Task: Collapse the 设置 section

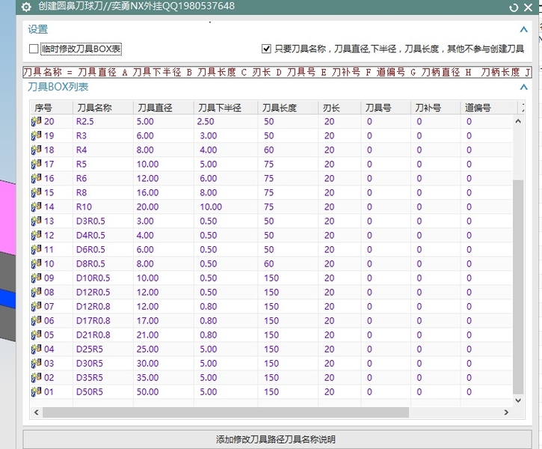Action: pos(523,29)
